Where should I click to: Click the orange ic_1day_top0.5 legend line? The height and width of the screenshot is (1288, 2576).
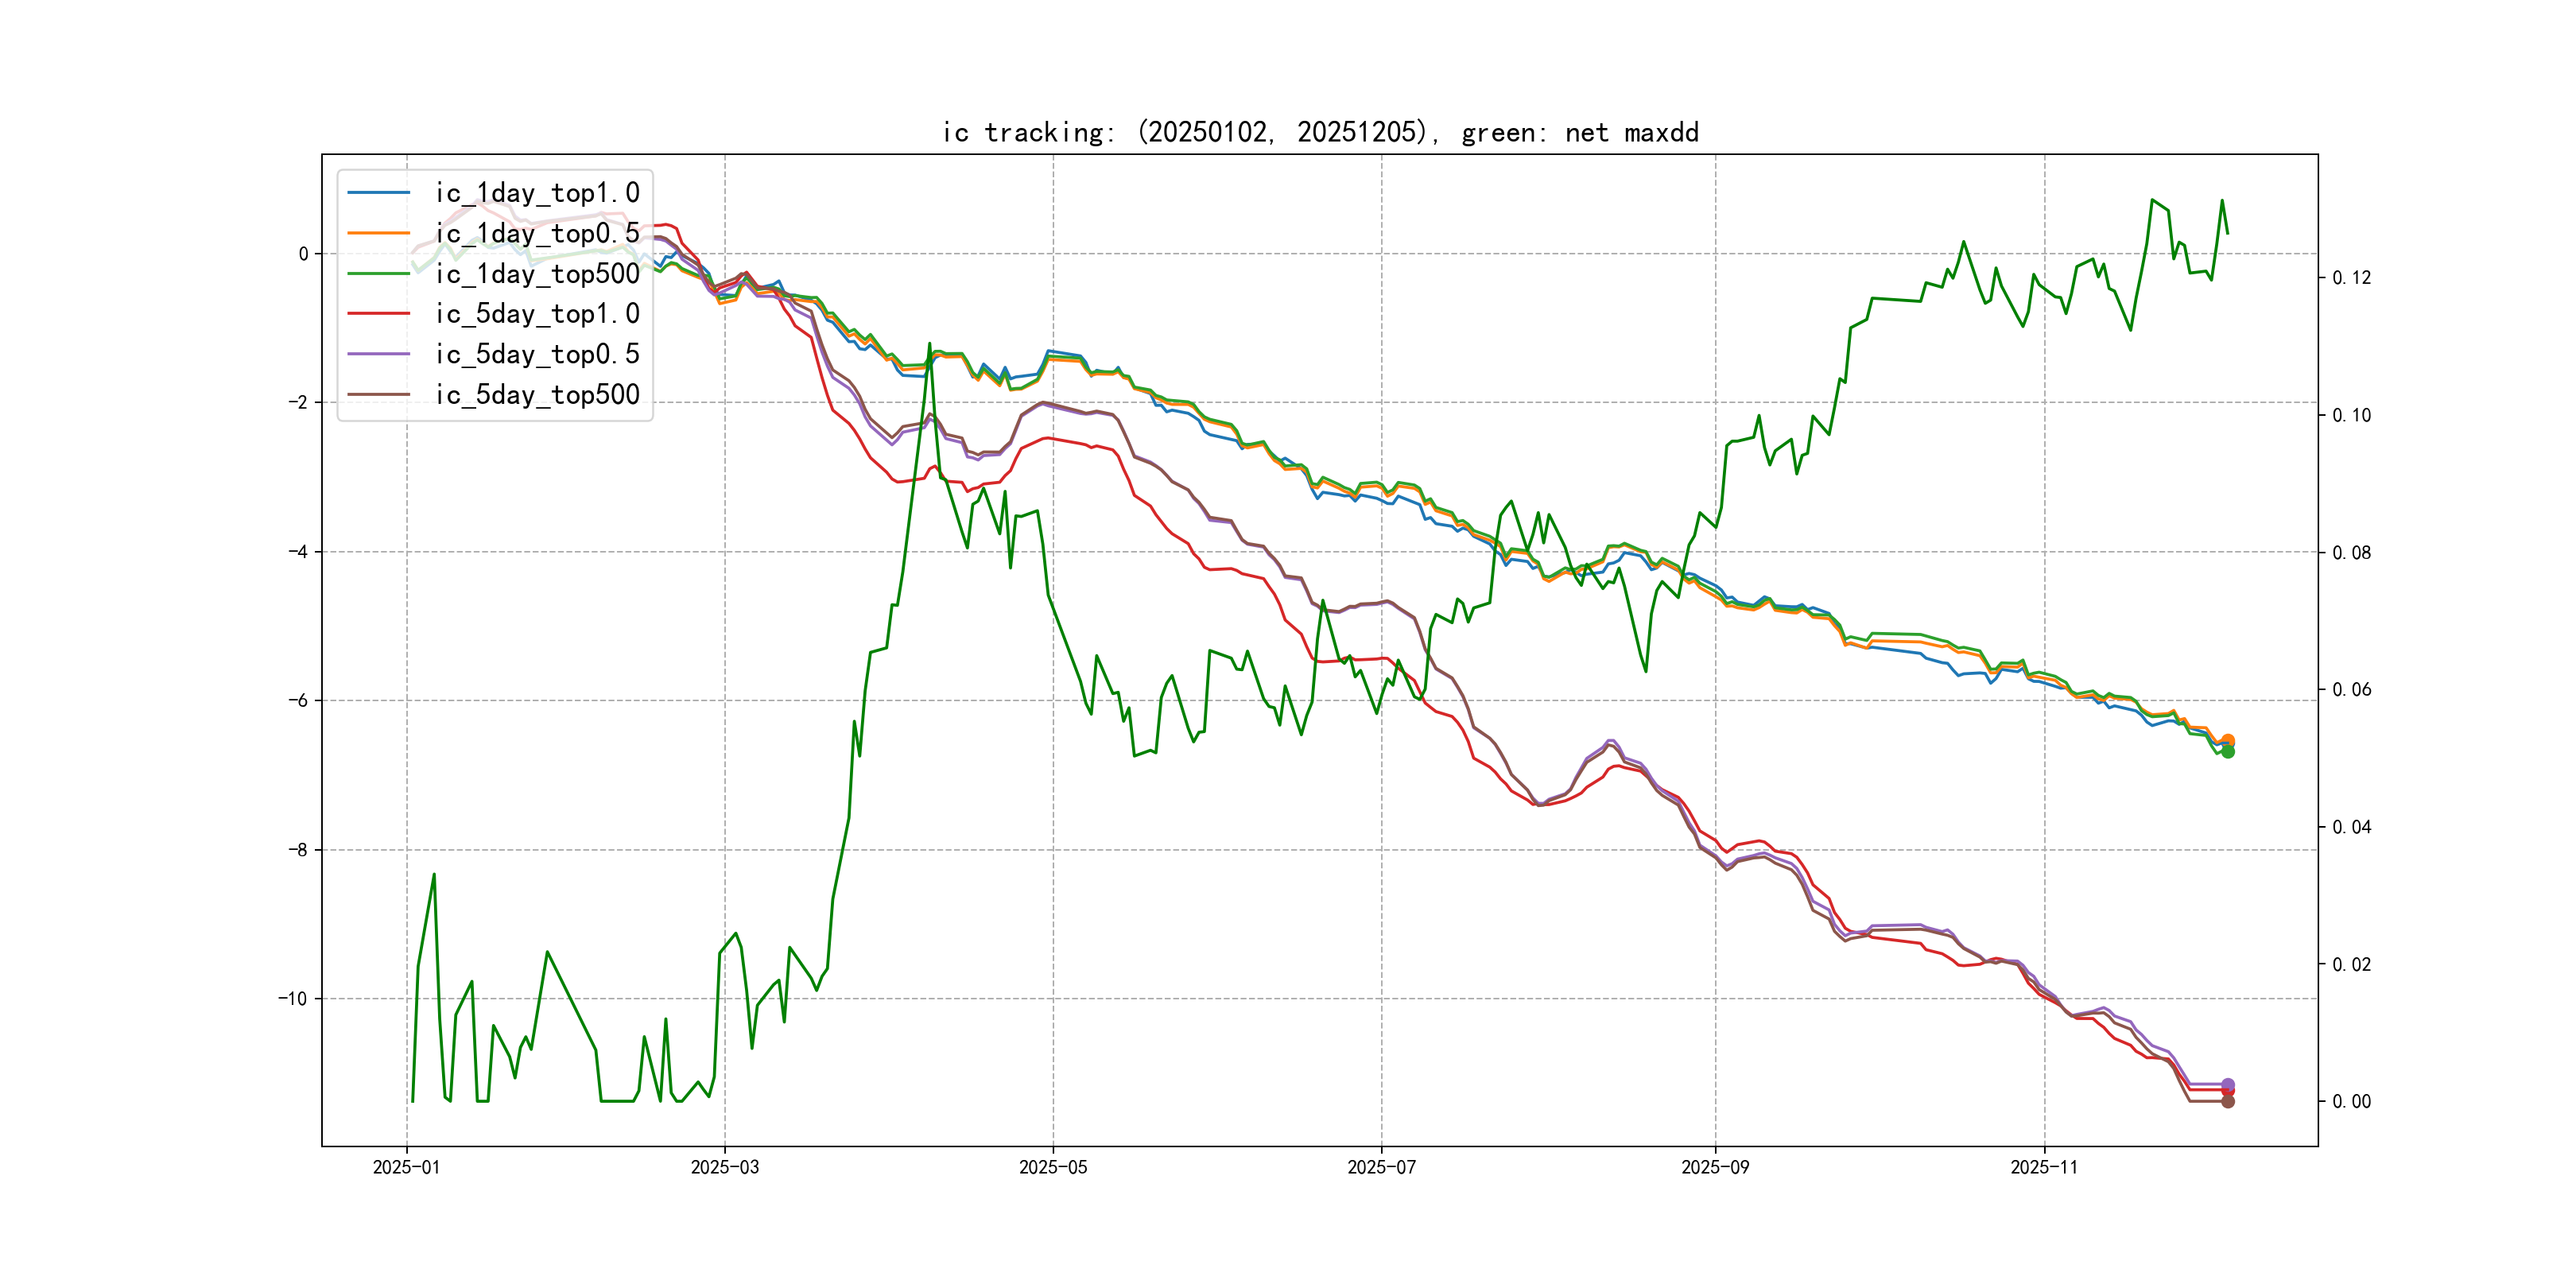(x=378, y=233)
